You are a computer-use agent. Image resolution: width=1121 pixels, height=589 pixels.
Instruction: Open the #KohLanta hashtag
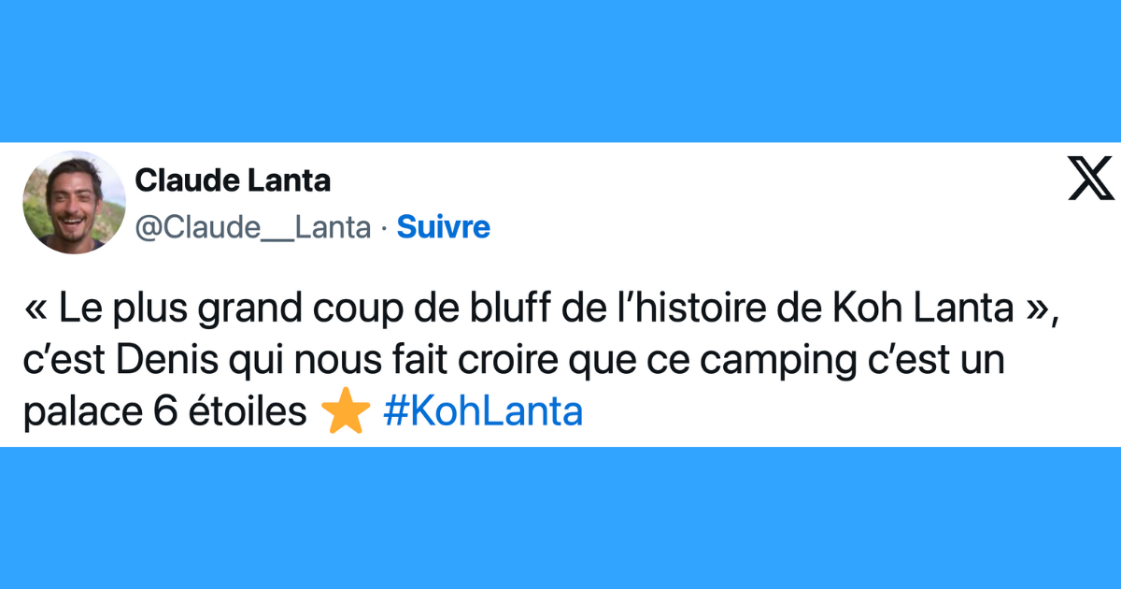pyautogui.click(x=483, y=412)
